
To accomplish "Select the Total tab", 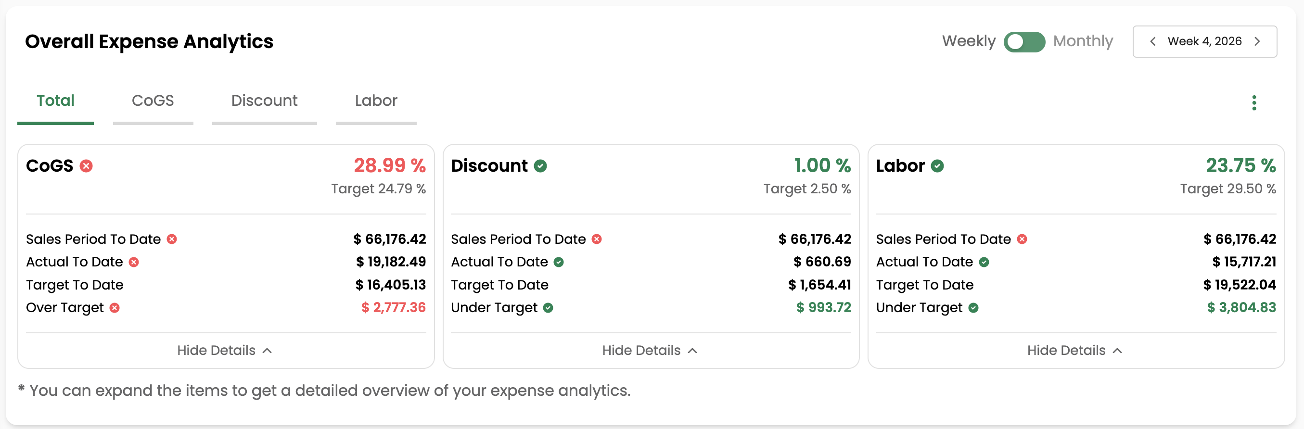I will point(56,101).
